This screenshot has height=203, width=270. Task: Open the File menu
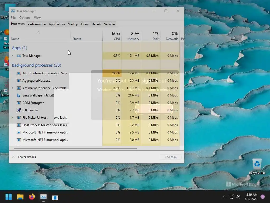pyautogui.click(x=13, y=18)
